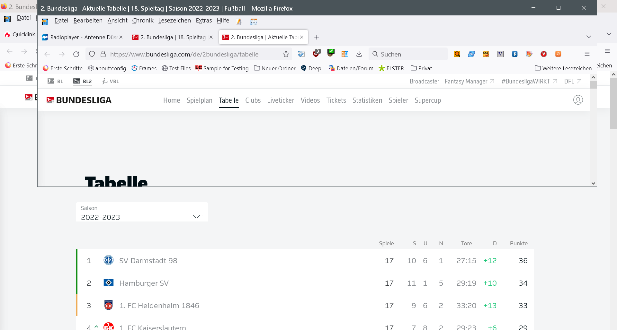Focus the Suchen search field

[408, 54]
